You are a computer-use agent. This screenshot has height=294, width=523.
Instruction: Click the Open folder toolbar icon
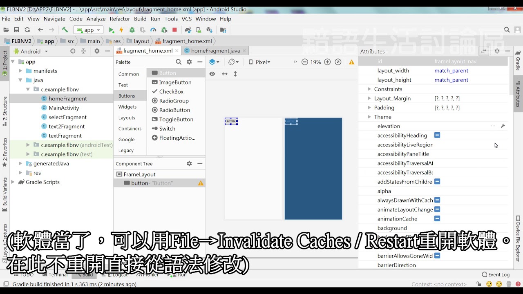coord(6,30)
